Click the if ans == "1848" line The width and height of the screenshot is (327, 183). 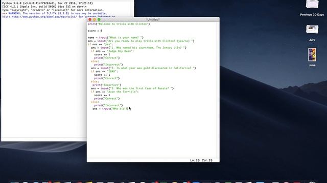tap(104, 71)
